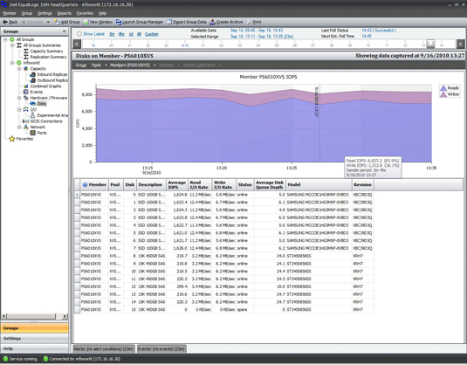The width and height of the screenshot is (467, 365).
Task: Open the Outbound Replicas icon
Action: [x=33, y=80]
